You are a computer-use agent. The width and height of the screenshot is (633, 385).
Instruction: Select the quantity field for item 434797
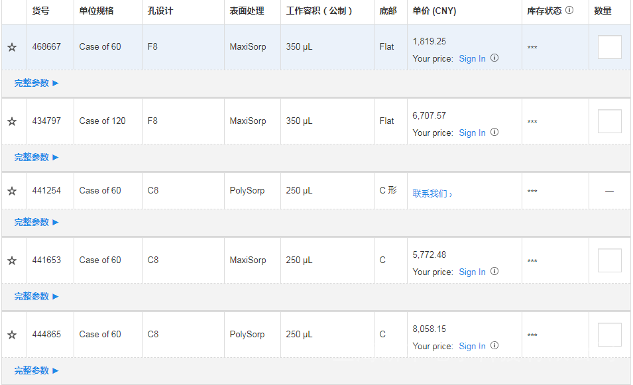click(609, 121)
